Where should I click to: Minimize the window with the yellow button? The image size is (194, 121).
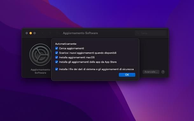click(x=31, y=33)
